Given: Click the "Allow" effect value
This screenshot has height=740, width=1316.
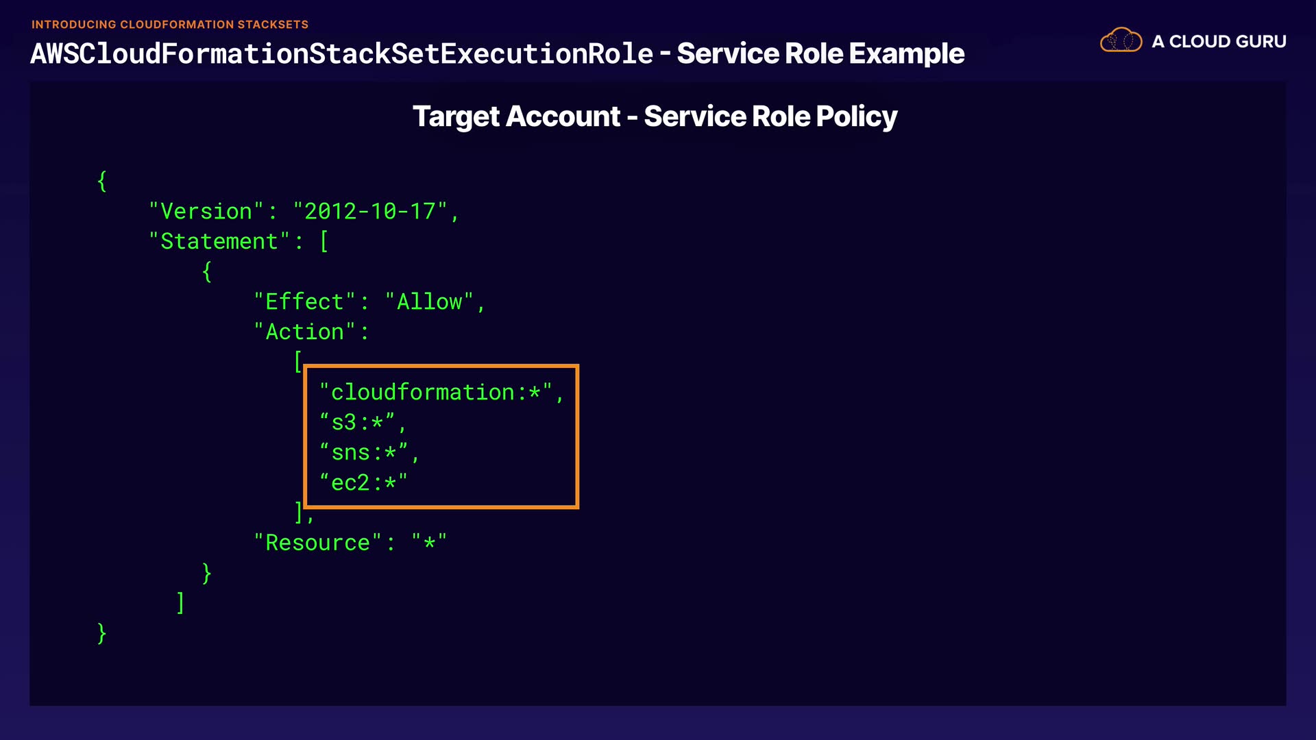Looking at the screenshot, I should click(x=429, y=302).
